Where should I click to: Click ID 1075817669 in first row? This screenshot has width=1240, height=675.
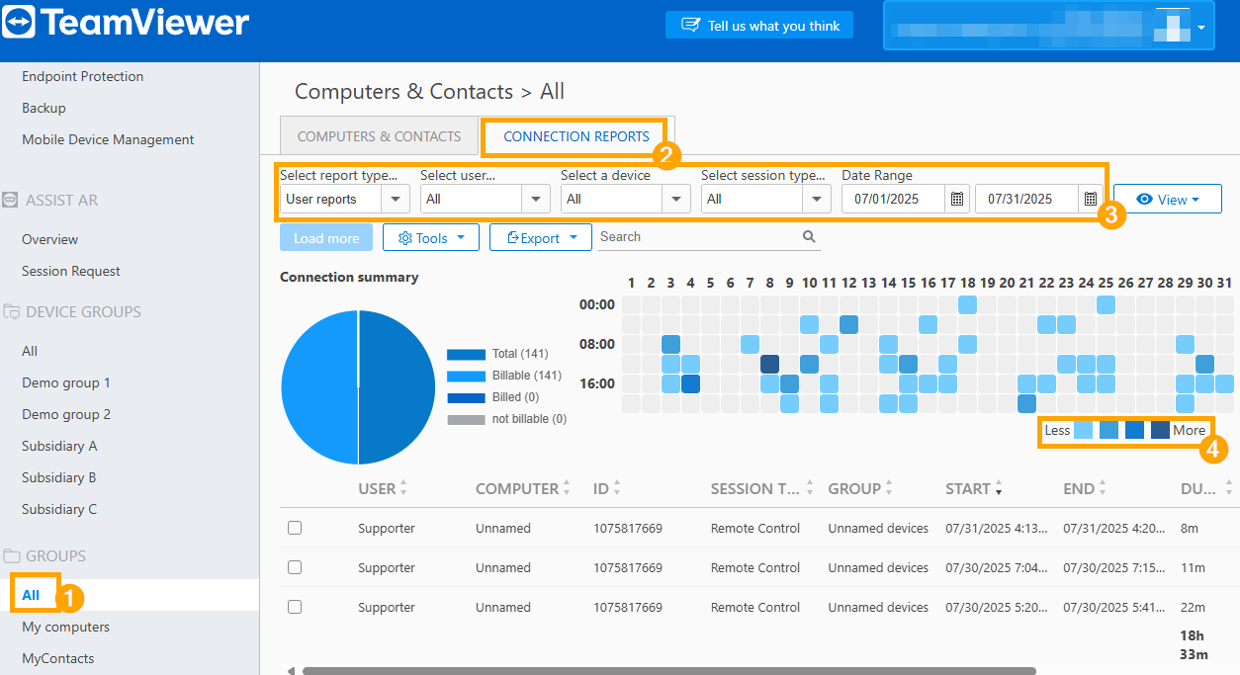(x=628, y=528)
